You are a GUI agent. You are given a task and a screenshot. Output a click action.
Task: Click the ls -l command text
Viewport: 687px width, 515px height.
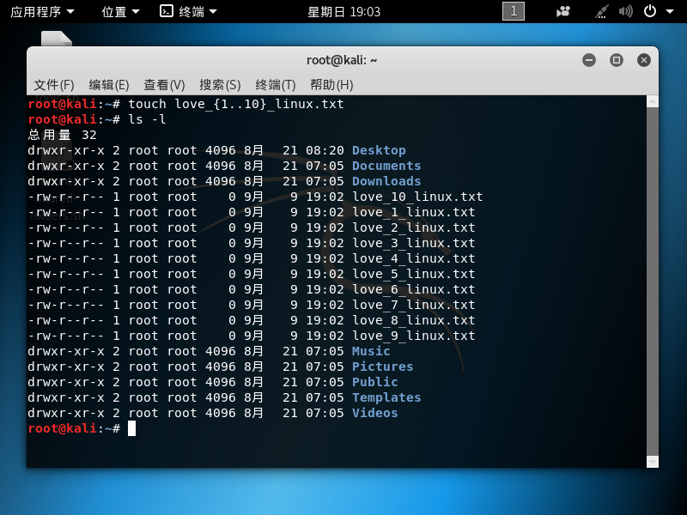tap(147, 119)
